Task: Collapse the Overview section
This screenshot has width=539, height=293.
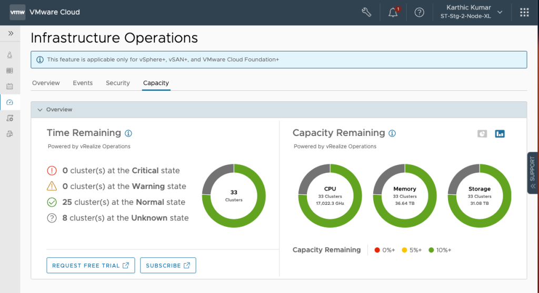Action: (40, 110)
